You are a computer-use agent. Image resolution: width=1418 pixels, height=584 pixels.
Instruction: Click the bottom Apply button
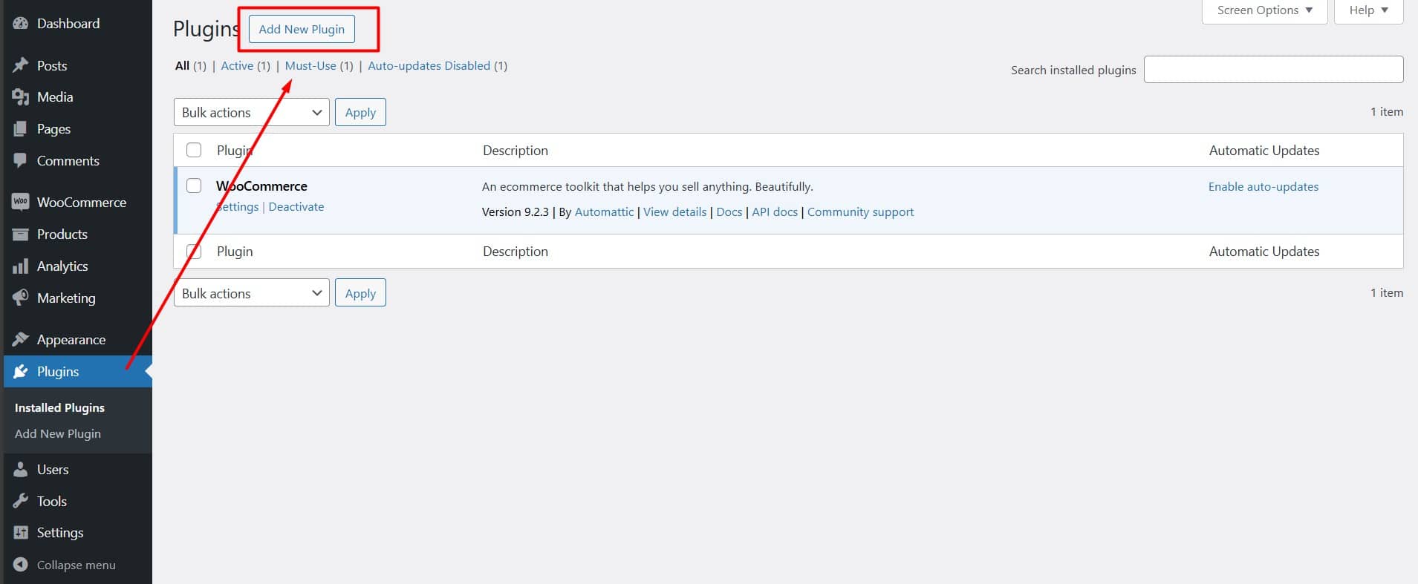point(360,293)
